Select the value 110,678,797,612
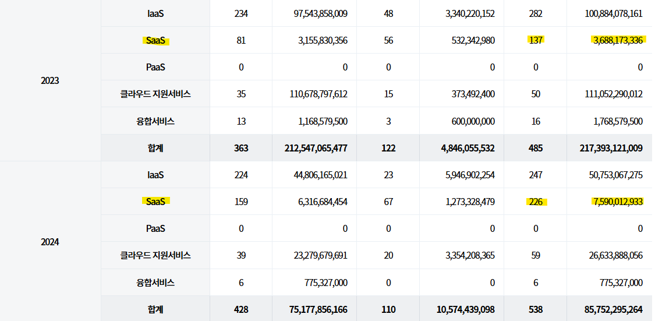 (x=318, y=94)
